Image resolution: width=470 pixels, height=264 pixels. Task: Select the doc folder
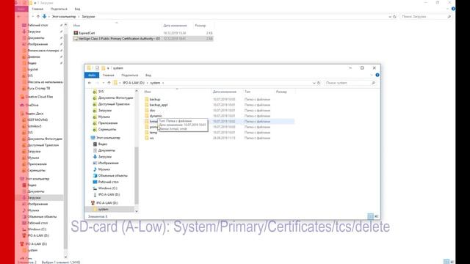152,111
